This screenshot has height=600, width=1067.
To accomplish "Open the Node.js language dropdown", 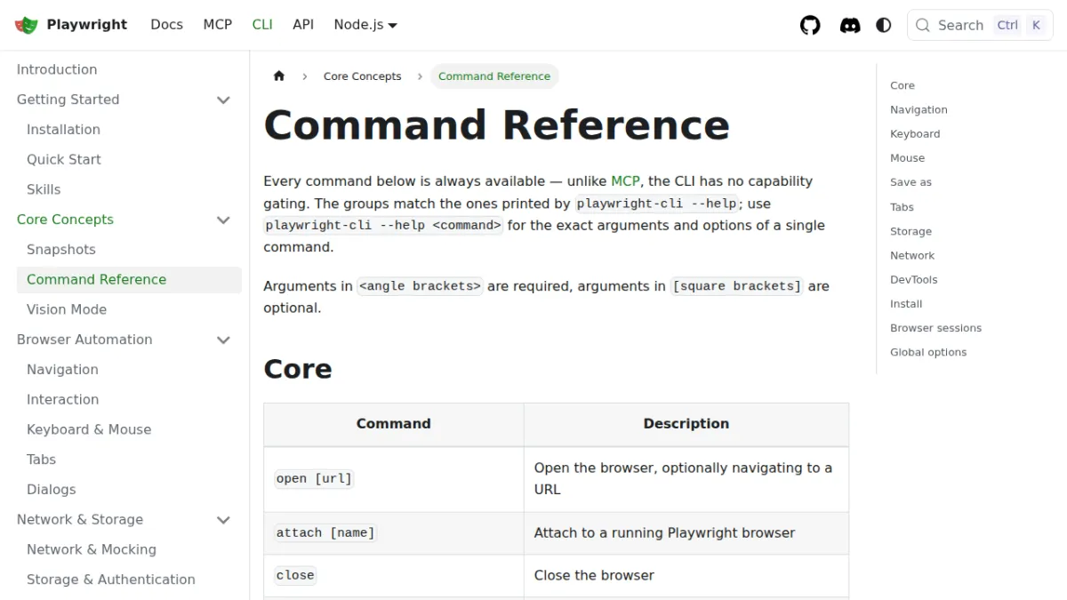I will pos(365,25).
